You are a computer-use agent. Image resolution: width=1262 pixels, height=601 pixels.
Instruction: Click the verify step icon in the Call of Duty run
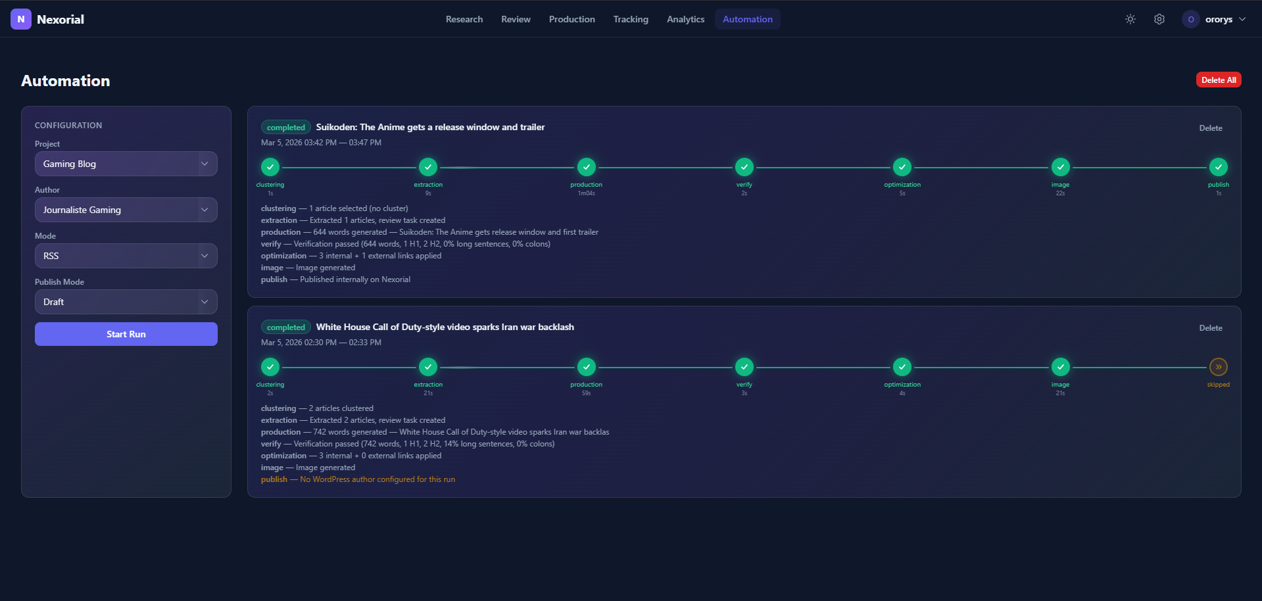[744, 366]
